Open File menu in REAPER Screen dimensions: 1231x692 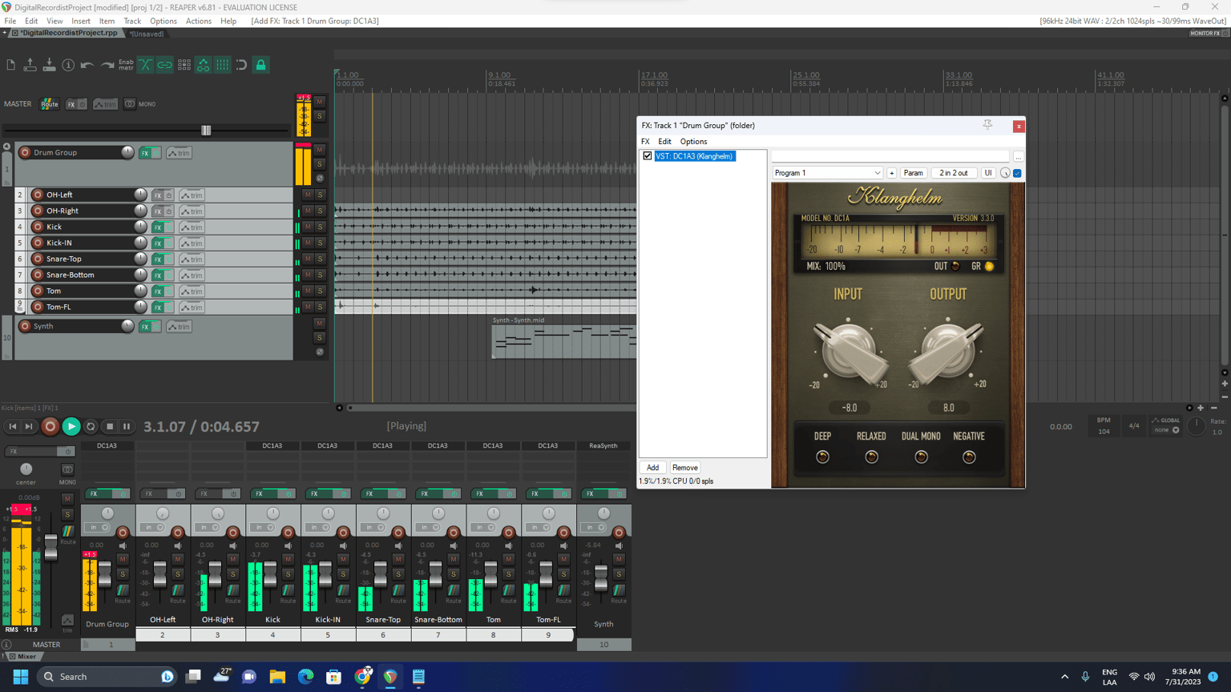pyautogui.click(x=10, y=21)
